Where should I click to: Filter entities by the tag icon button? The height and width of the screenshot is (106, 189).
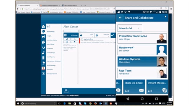[74, 42]
